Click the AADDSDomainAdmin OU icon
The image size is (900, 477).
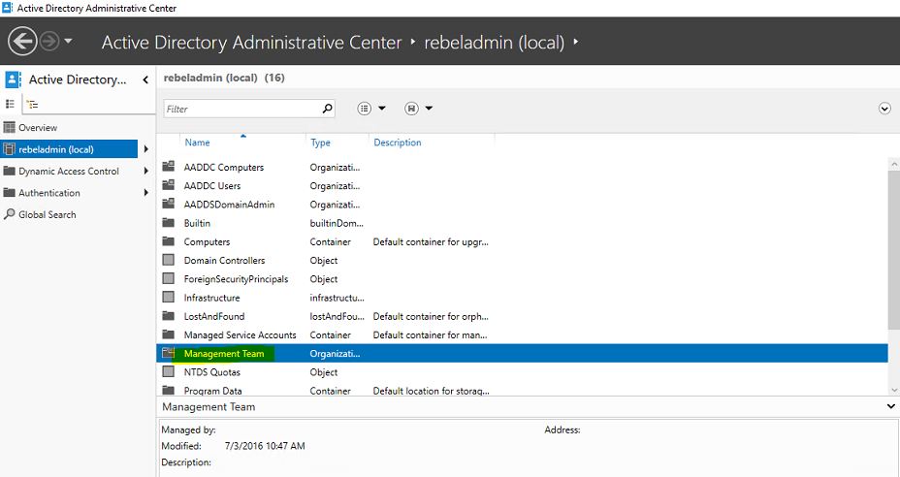(x=168, y=204)
